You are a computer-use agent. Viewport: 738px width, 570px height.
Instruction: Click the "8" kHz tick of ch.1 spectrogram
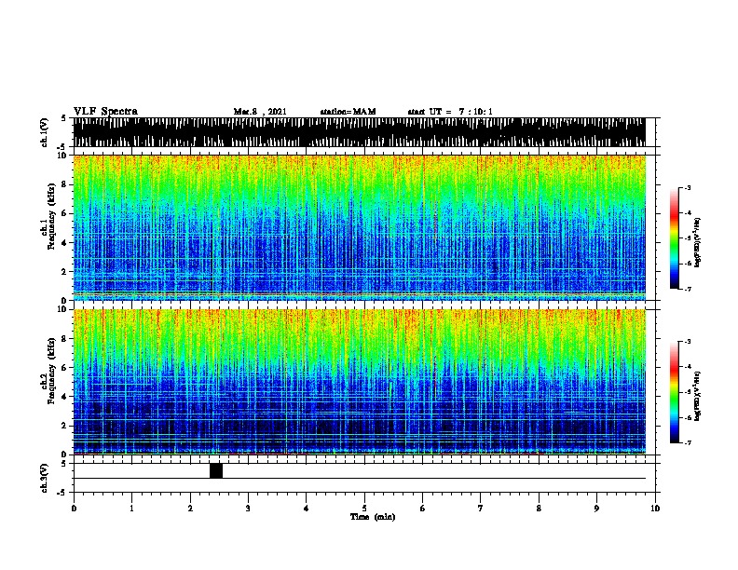[x=64, y=184]
